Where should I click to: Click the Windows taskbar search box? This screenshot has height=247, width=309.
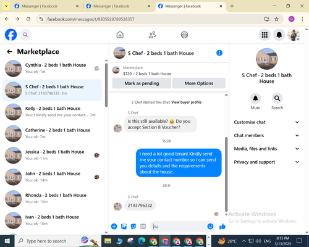58,241
